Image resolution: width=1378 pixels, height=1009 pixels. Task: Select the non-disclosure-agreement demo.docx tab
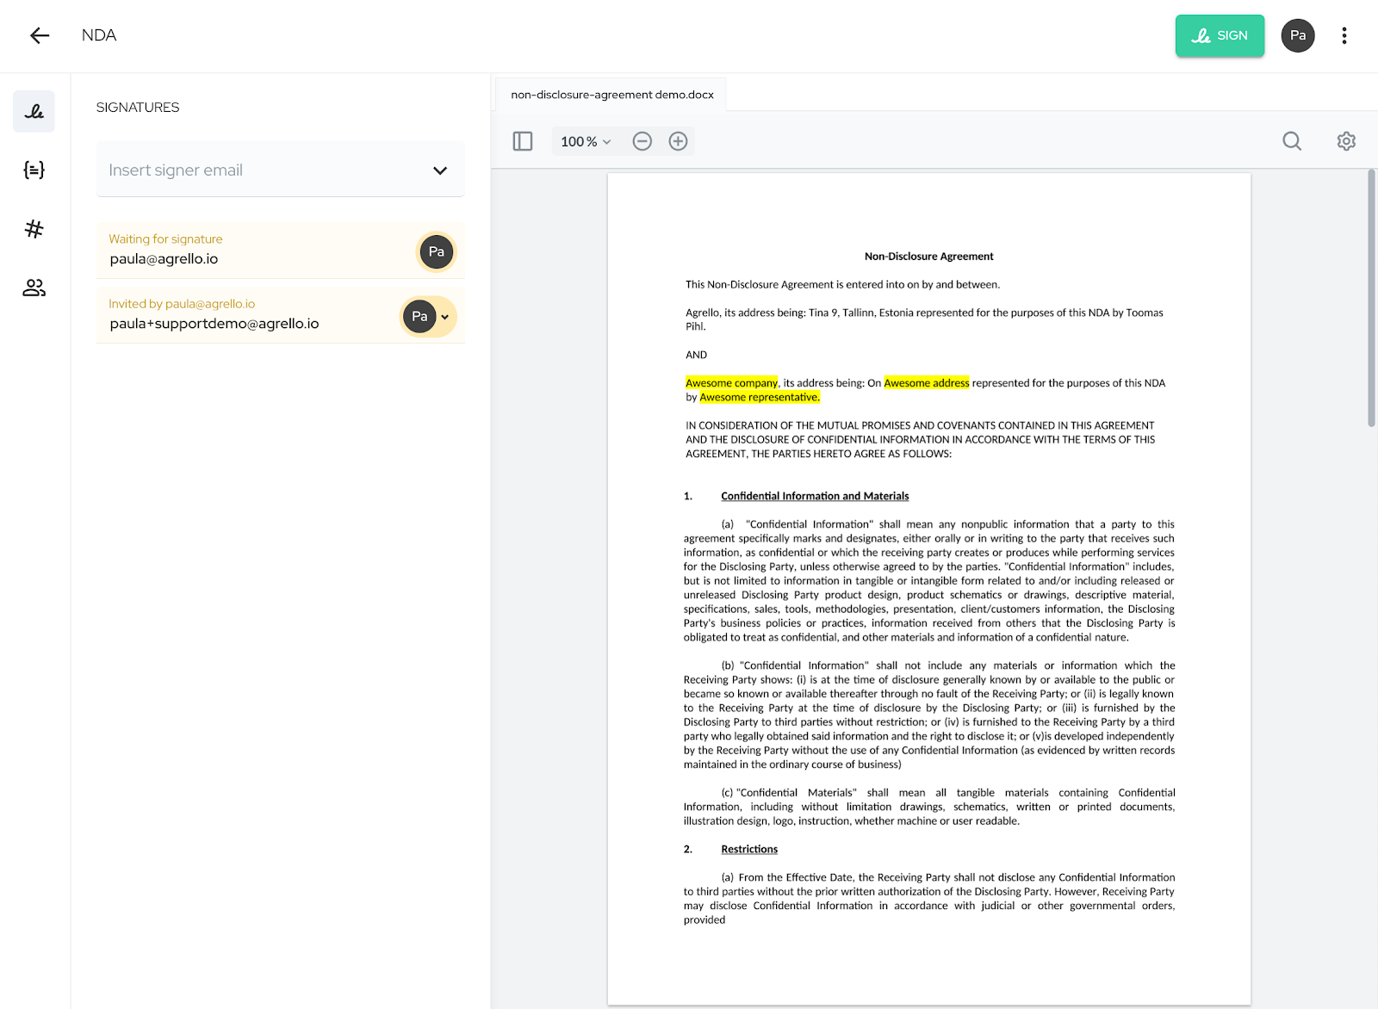pos(611,95)
